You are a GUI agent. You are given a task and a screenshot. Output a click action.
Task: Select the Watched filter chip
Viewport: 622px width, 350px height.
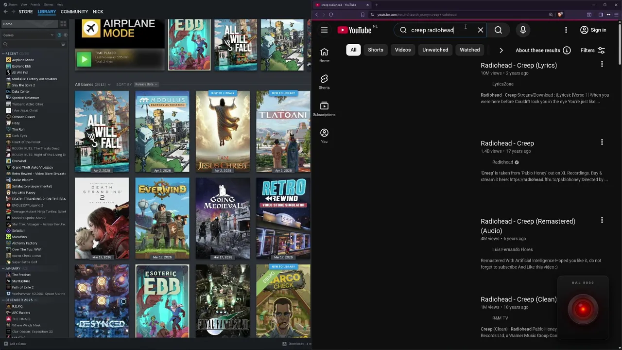pos(470,50)
